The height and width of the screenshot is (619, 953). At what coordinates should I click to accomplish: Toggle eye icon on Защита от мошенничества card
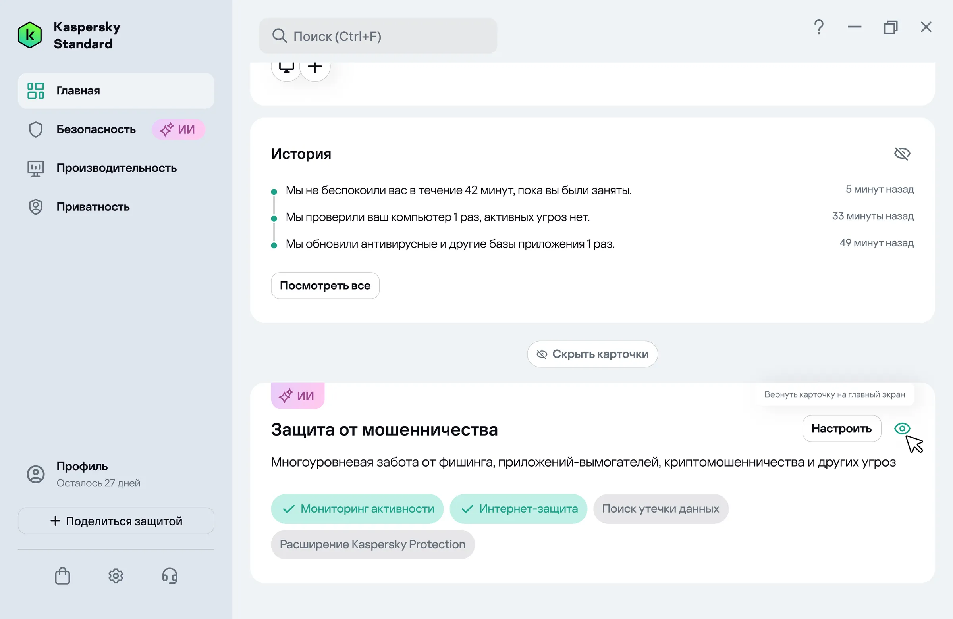coord(902,429)
